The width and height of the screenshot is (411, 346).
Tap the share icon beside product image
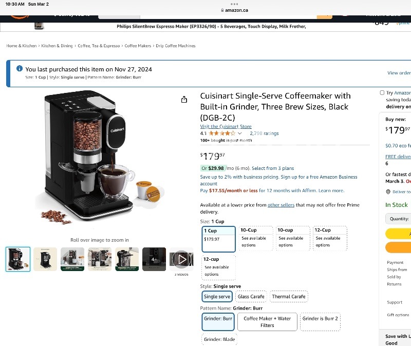coord(184,100)
